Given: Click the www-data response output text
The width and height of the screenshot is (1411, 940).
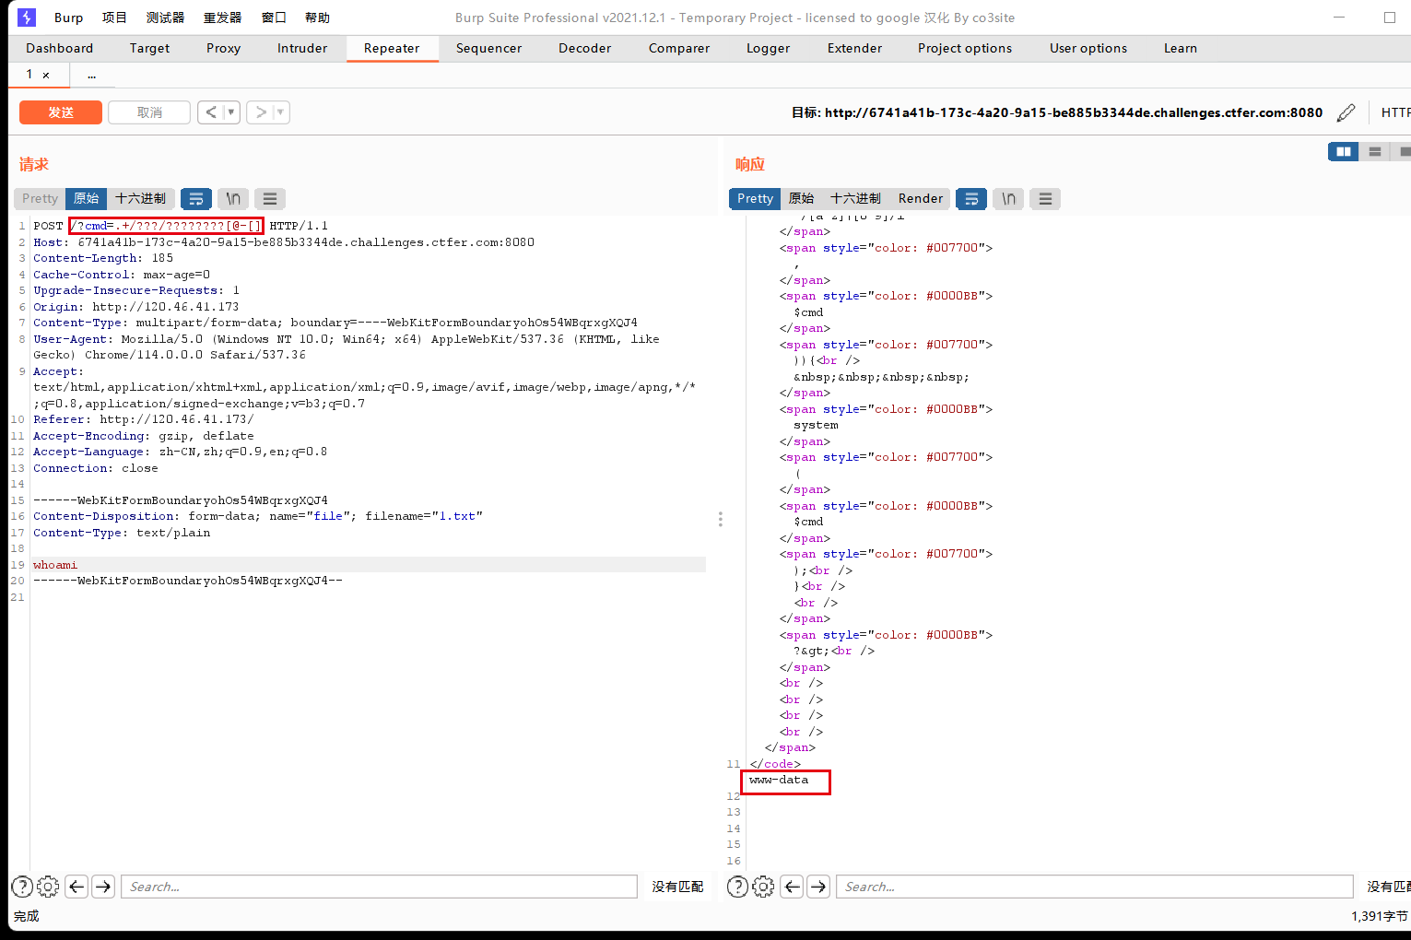Looking at the screenshot, I should (779, 780).
